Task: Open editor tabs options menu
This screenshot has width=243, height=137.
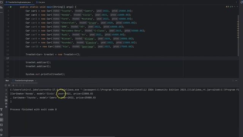Action: tap(236, 2)
